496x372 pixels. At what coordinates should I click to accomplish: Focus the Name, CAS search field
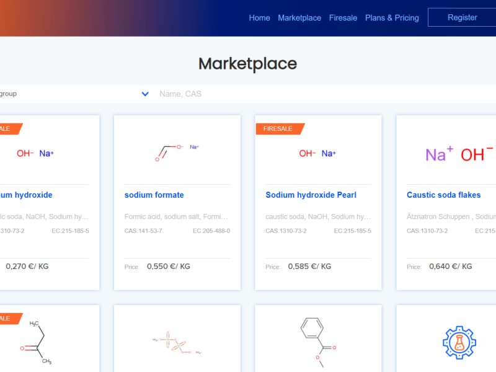326,94
